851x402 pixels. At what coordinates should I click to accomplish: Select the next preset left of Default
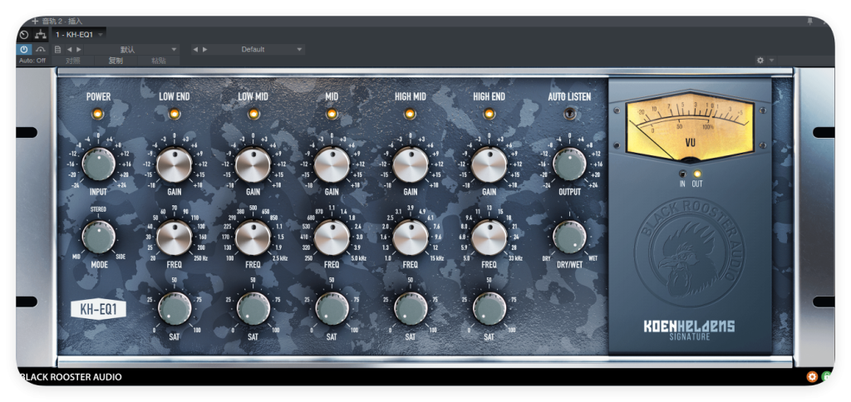(204, 49)
